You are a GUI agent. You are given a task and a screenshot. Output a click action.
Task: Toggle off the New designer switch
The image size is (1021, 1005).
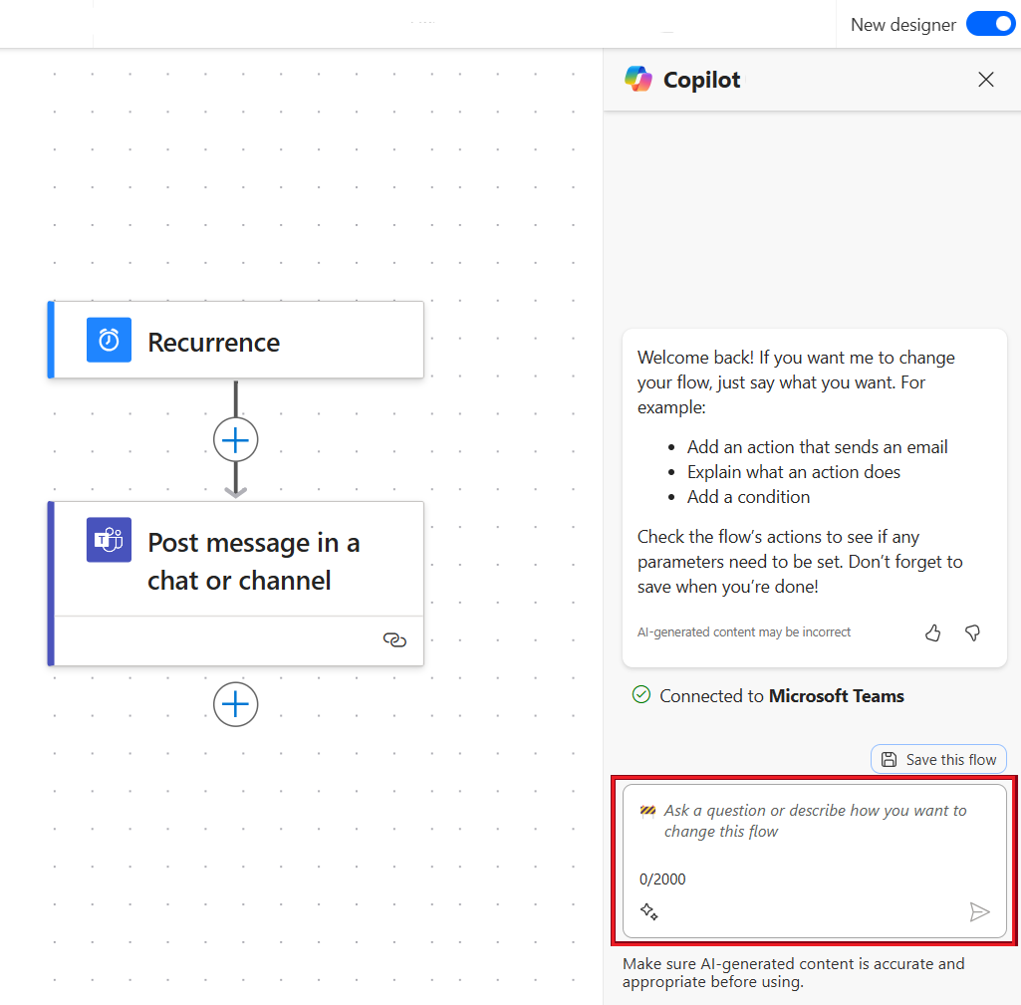click(990, 23)
